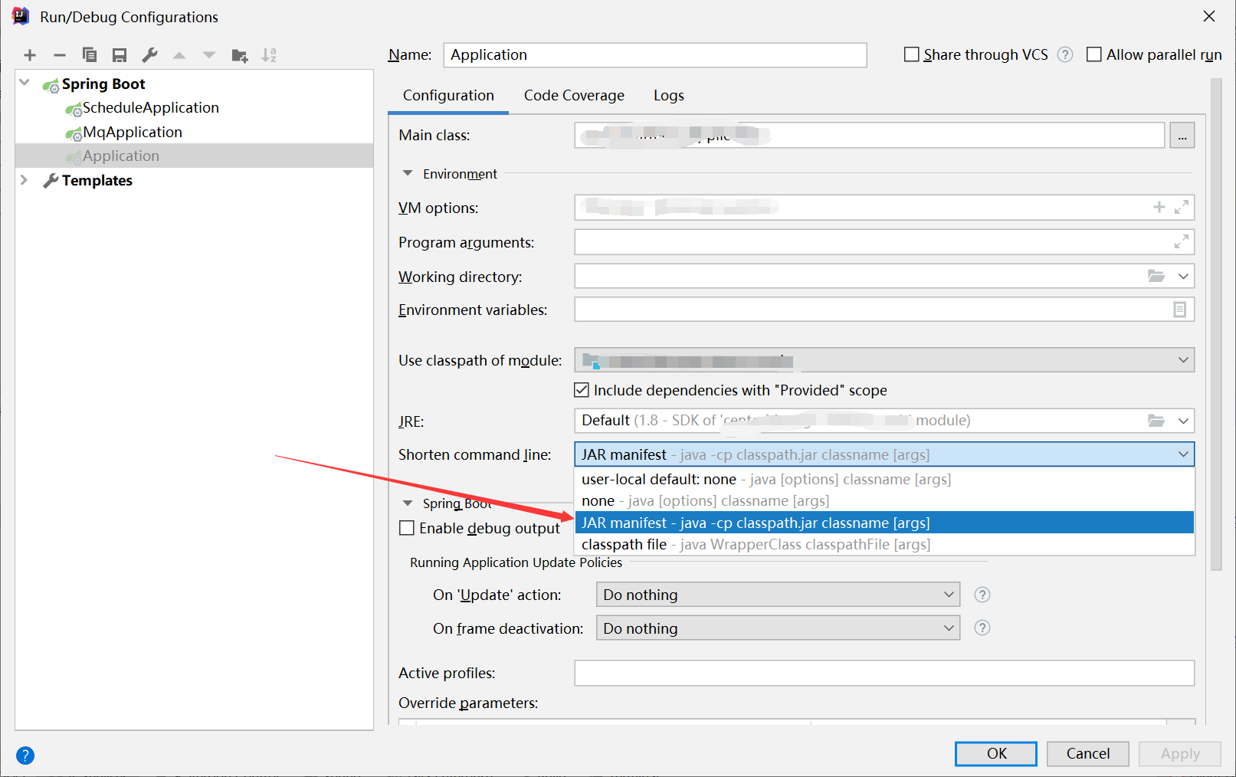Move configuration down with the down arrow
This screenshot has height=777, width=1236.
point(209,55)
